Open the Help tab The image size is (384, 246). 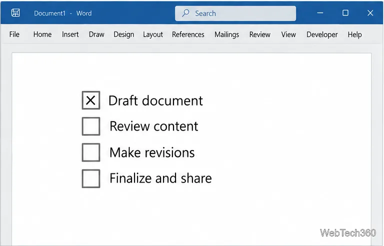[354, 34]
